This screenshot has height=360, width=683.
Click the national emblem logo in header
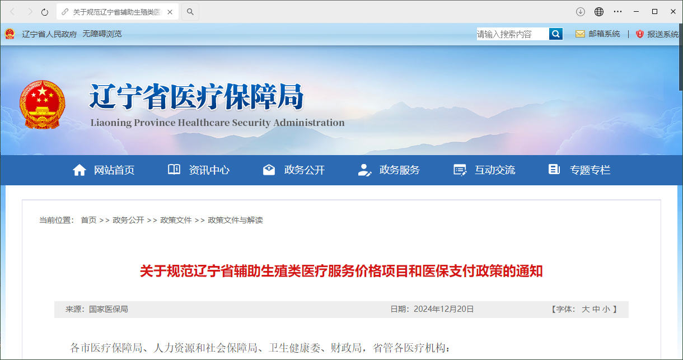coord(42,105)
